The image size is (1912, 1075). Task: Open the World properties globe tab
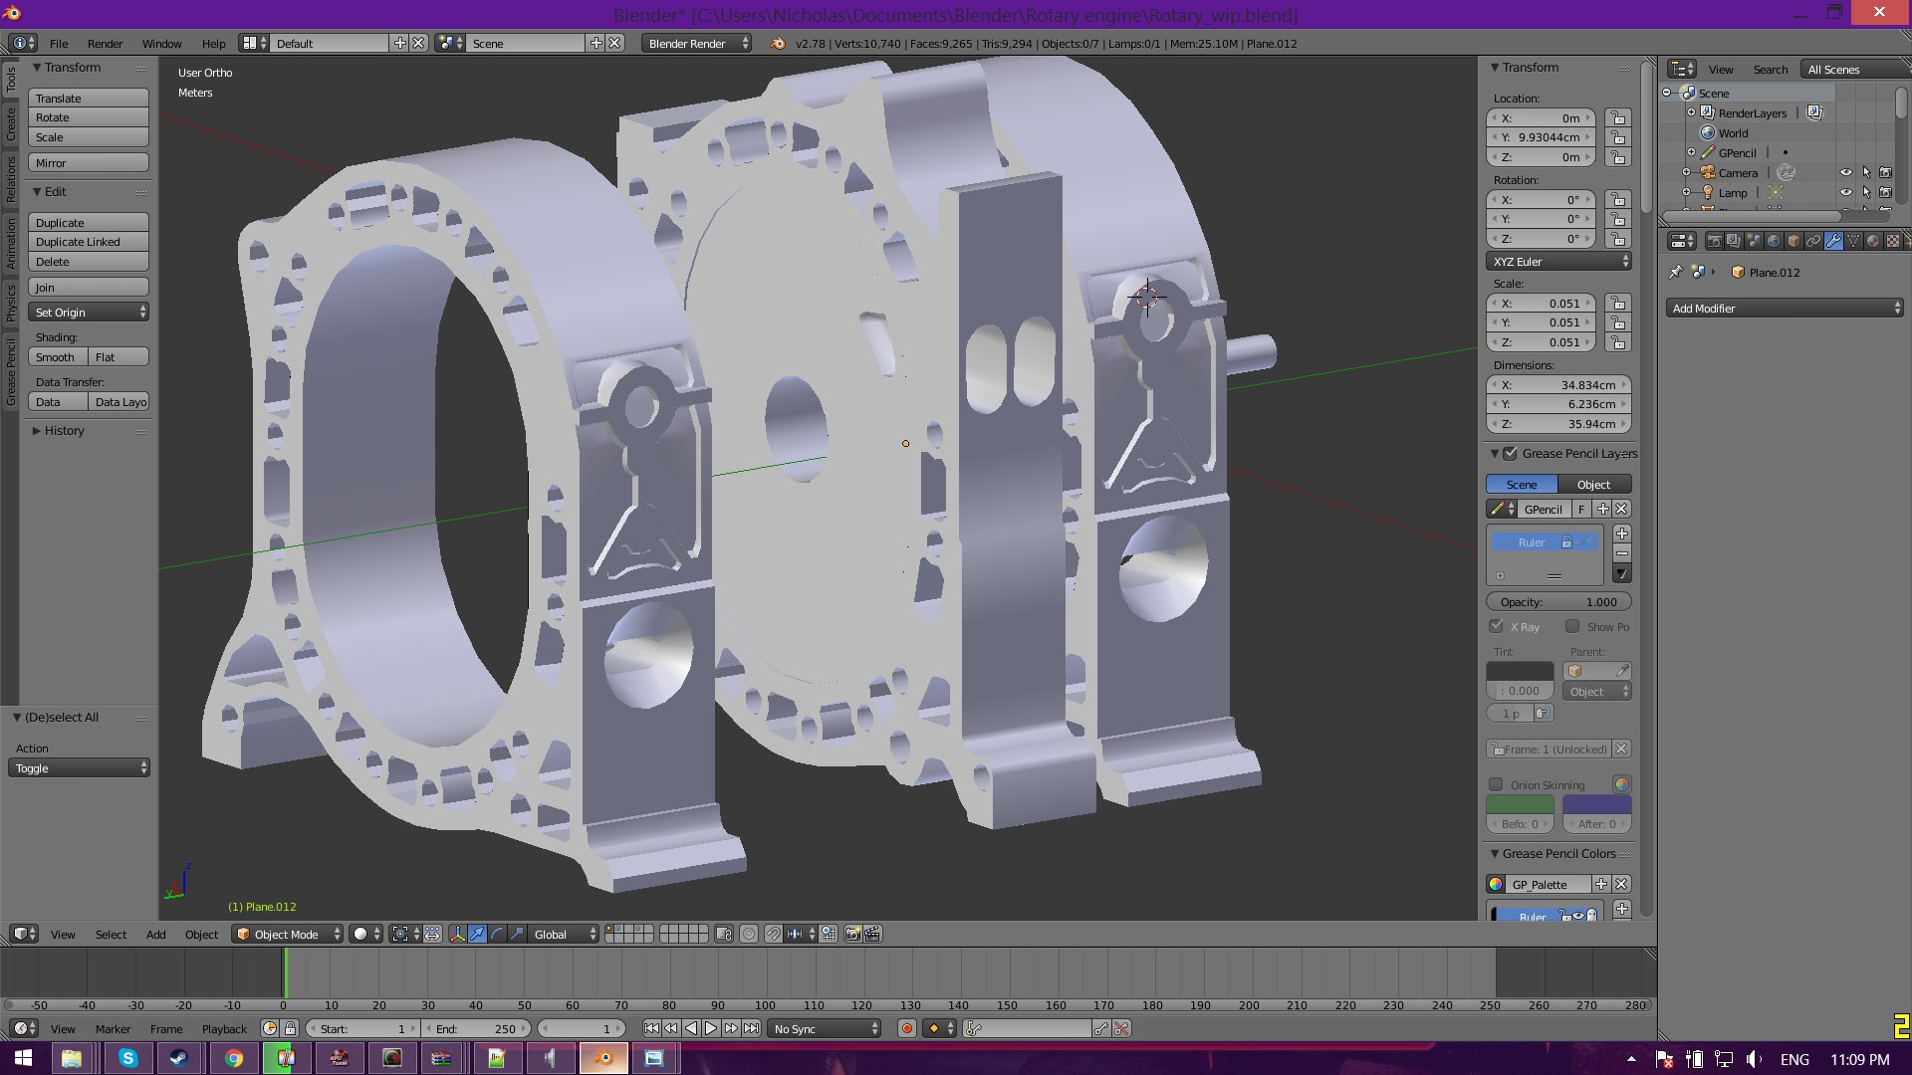tap(1774, 241)
